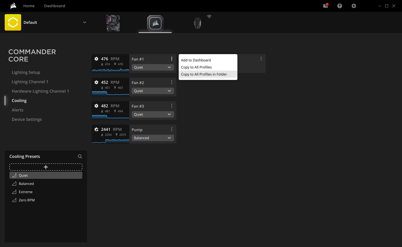
Task: Open the Alerts section
Action: click(18, 110)
